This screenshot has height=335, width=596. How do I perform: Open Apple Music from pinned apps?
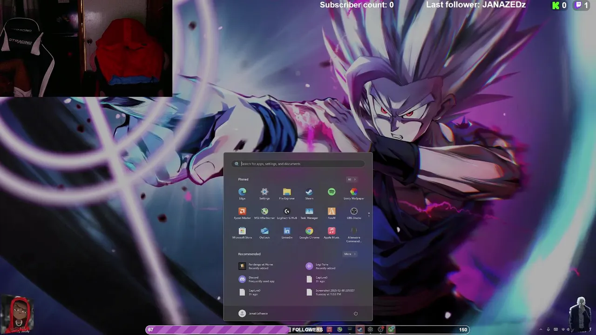tap(332, 233)
